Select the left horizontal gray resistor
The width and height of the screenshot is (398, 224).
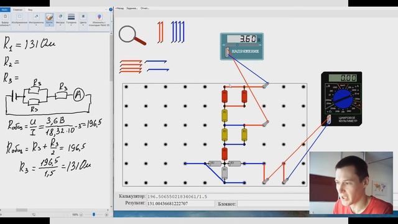point(215,164)
